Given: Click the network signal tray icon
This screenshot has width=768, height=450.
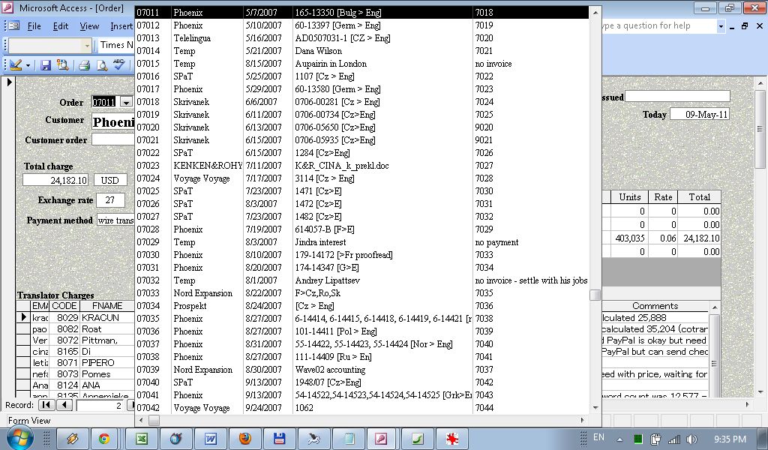Looking at the screenshot, I should tap(674, 439).
